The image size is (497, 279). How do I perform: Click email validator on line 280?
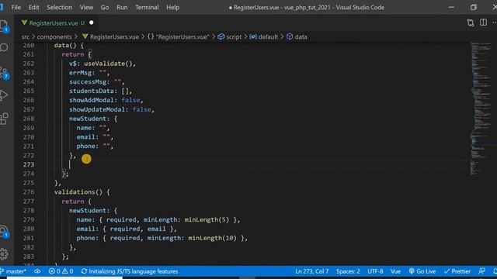(156, 229)
